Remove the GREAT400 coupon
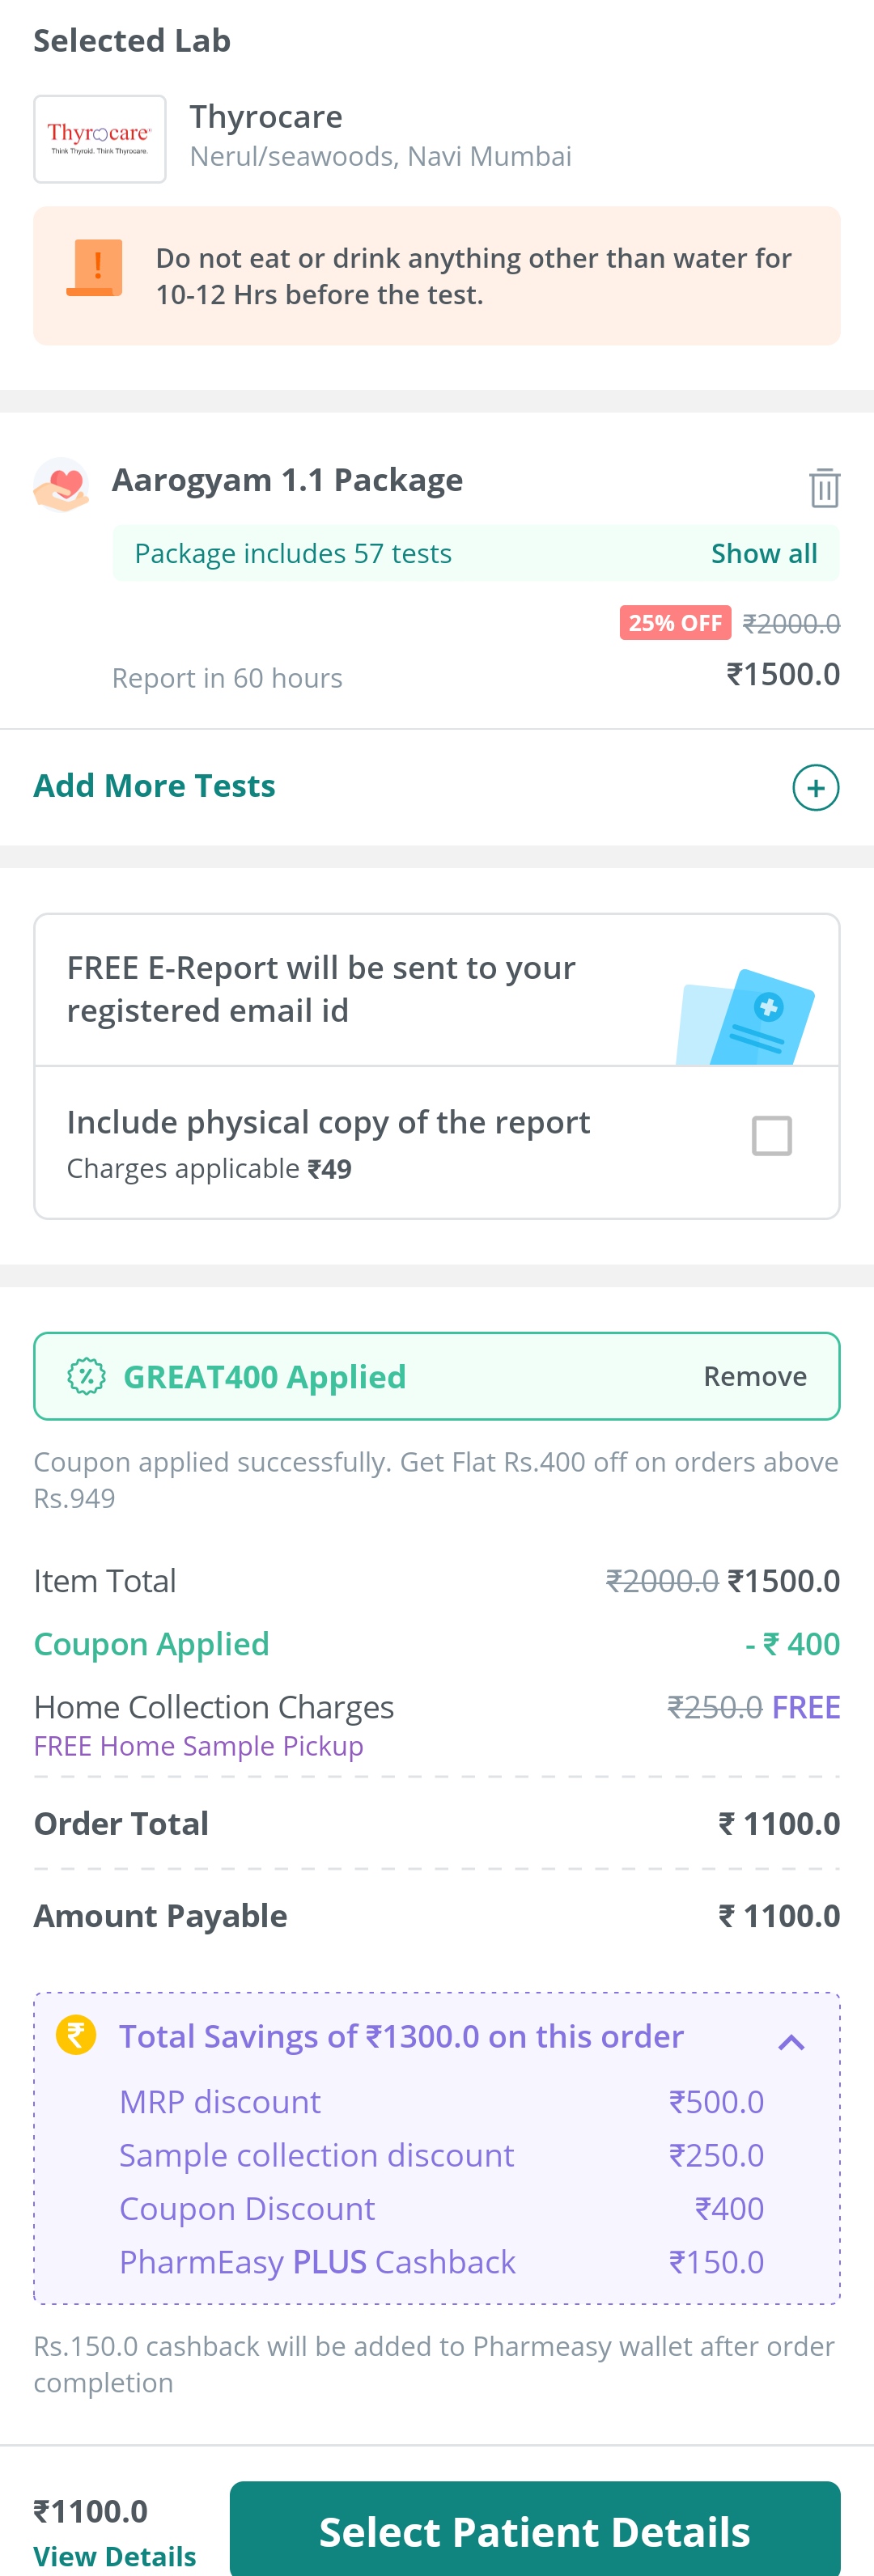 point(755,1376)
